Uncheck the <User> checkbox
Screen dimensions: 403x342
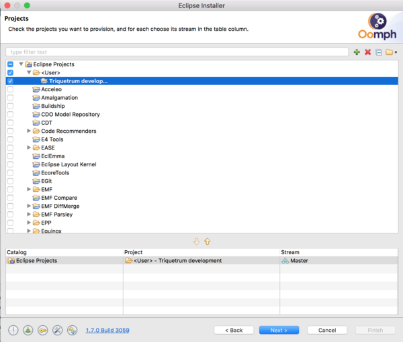10,72
